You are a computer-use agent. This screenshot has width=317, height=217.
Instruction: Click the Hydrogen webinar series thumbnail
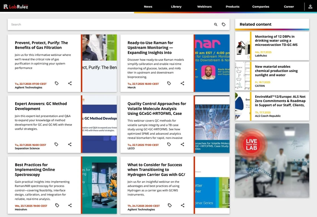pyautogui.click(x=212, y=185)
